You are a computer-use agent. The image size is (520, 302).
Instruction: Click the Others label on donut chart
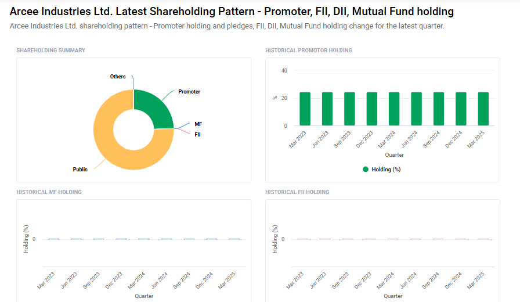(118, 76)
